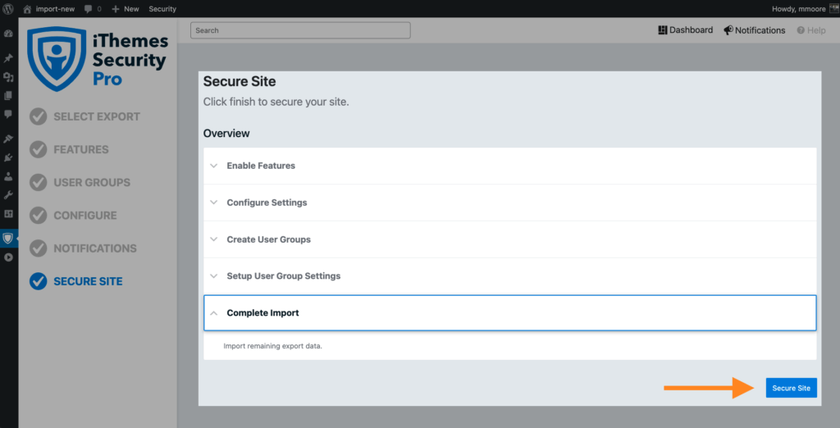Open the Dashboard link in header
Viewport: 840px width, 428px height.
[x=685, y=30]
